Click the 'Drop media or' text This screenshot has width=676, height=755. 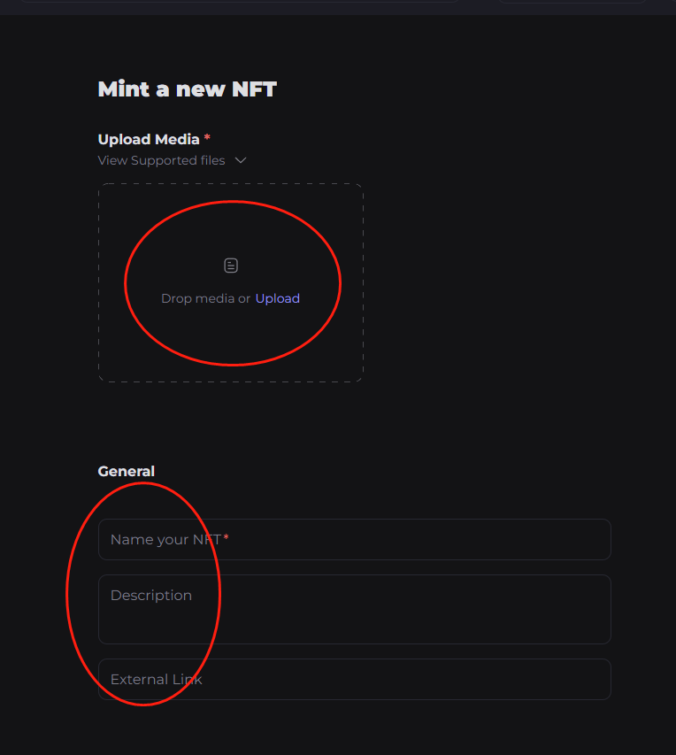pos(205,298)
